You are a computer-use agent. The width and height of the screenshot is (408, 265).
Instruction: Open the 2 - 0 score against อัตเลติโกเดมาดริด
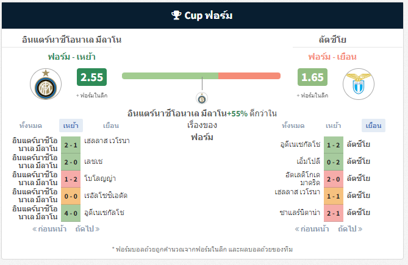334,179
